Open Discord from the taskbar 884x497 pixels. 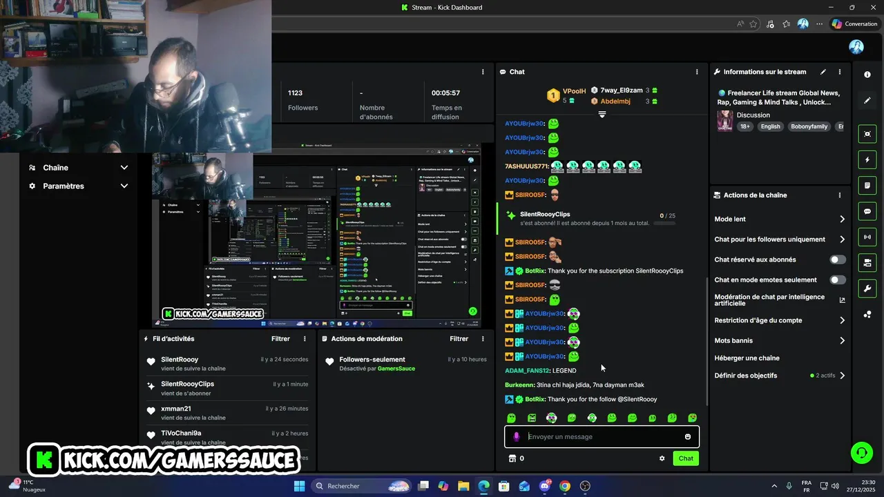545,486
